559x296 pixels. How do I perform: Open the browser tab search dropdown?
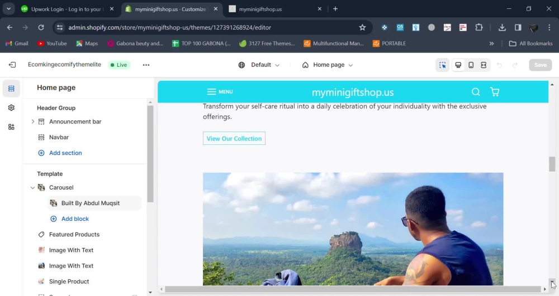pos(8,9)
